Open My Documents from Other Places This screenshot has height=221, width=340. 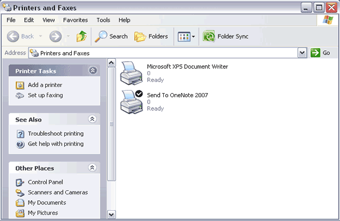pyautogui.click(x=47, y=203)
